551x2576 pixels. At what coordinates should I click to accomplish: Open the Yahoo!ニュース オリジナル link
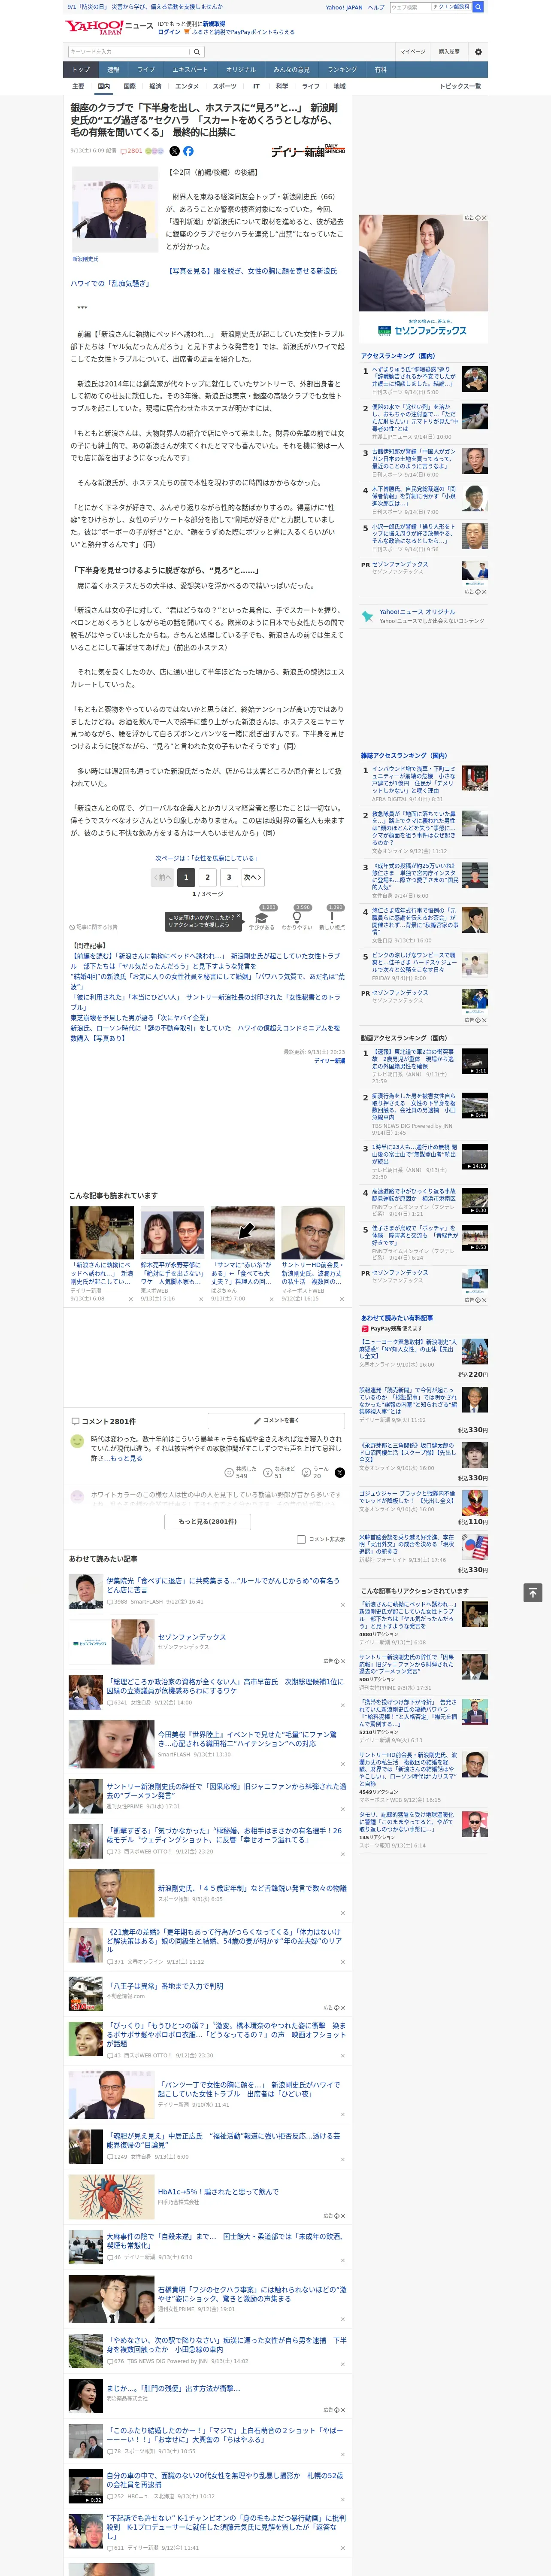point(417,611)
